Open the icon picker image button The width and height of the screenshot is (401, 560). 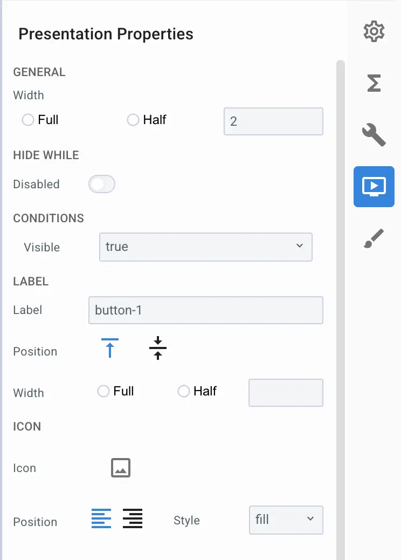(x=120, y=468)
